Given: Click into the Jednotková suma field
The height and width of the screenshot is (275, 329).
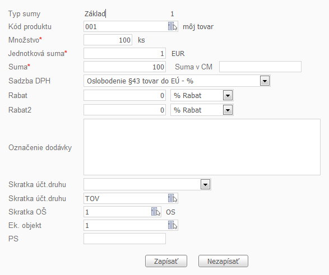Looking at the screenshot, I should (124, 53).
